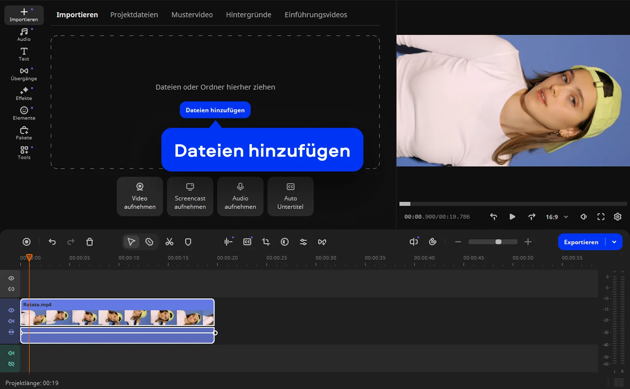Switch to the Projektdateien tab
The image size is (630, 389).
[134, 15]
